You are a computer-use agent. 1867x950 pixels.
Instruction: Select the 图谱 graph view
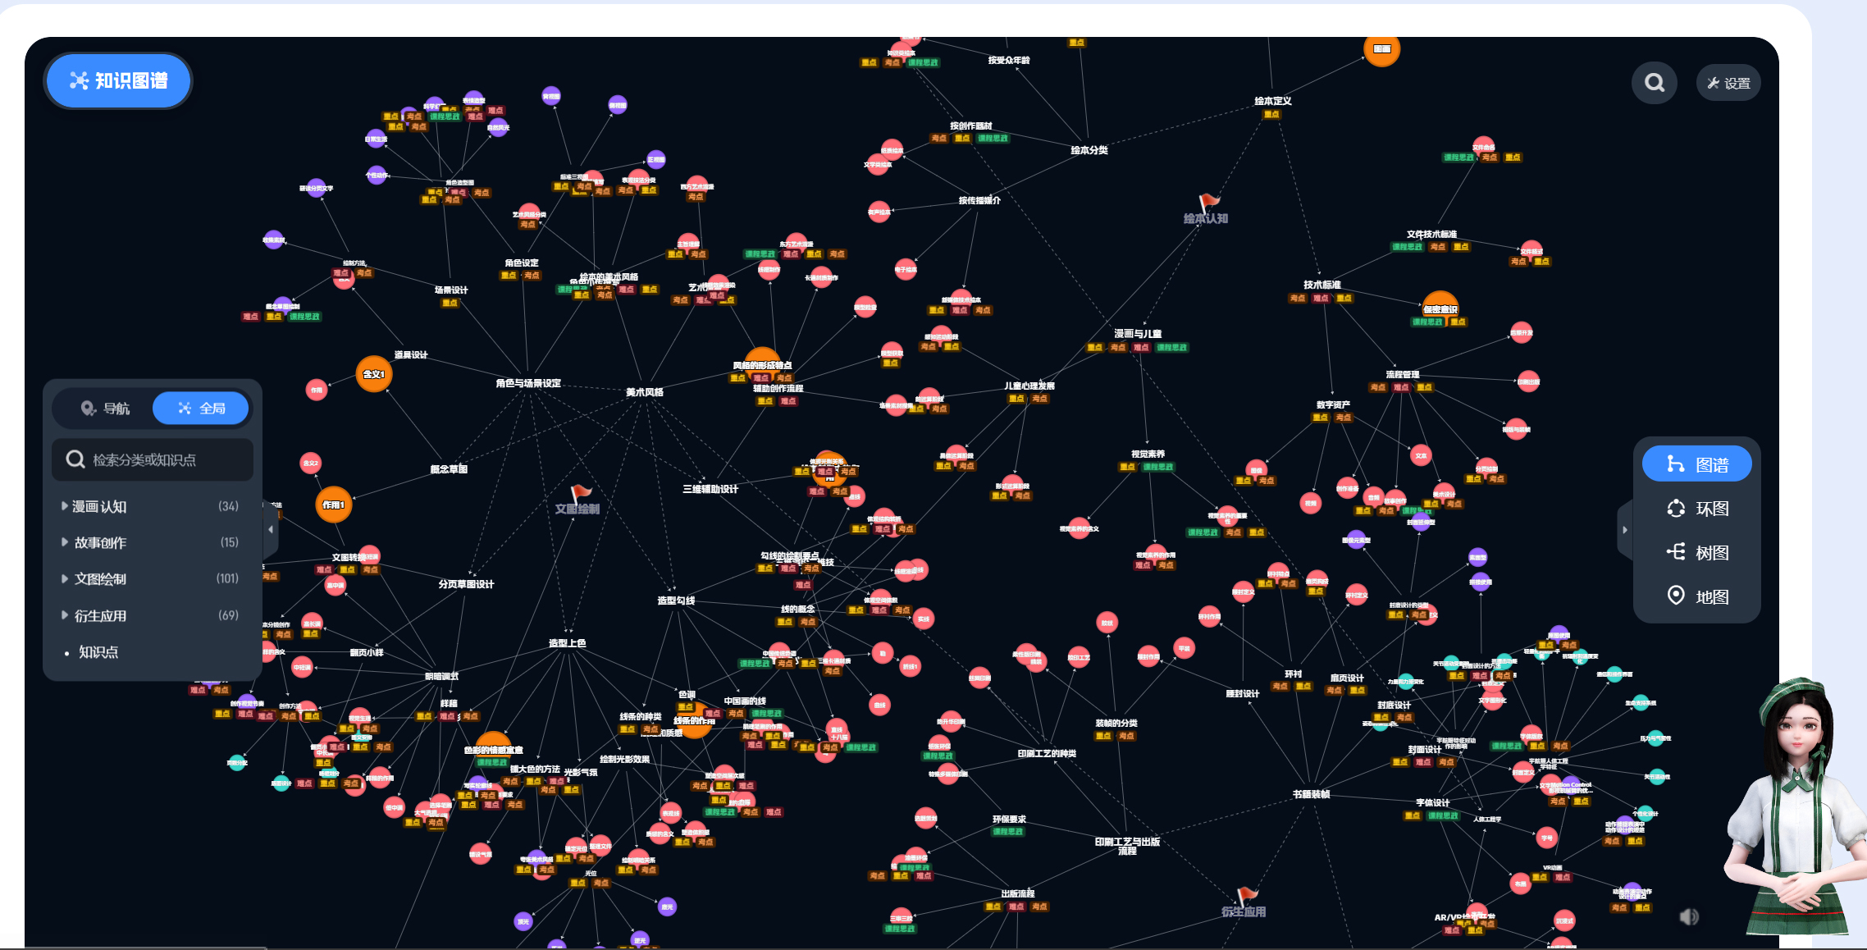point(1696,464)
